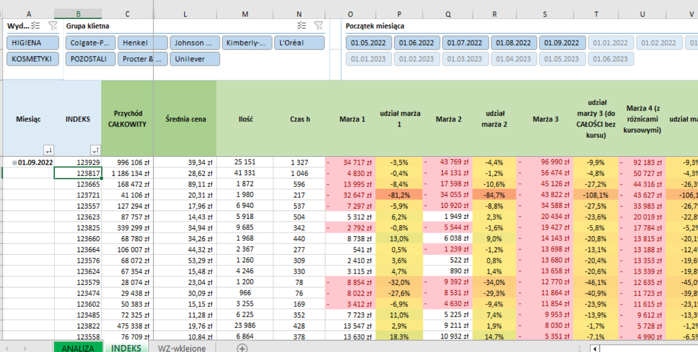Open the Miesiąc column filter dropdown
This screenshot has height=352, width=698.
(x=49, y=150)
